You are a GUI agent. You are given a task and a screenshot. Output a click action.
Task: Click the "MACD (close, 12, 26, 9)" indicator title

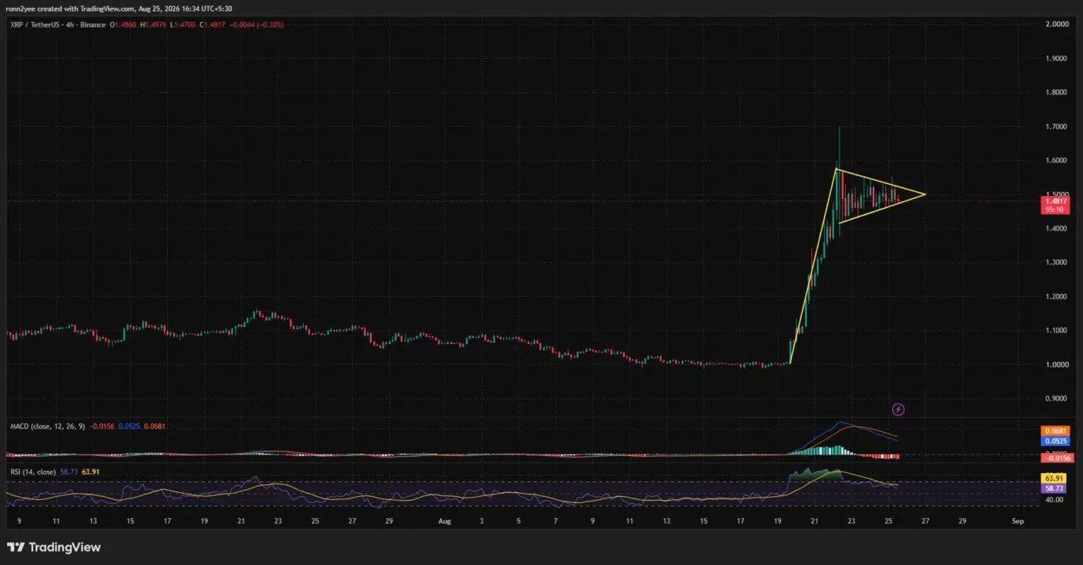[47, 426]
